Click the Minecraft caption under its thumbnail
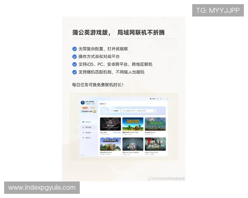 pyautogui.click(x=106, y=152)
